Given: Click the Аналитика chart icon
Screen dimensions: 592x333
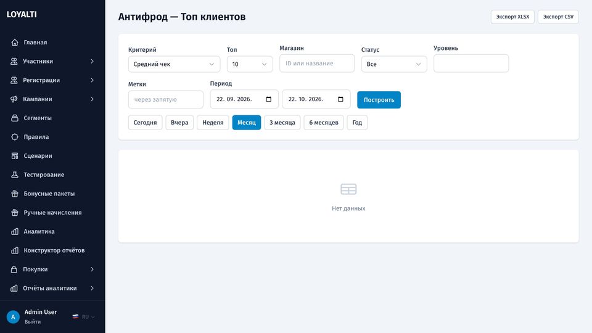Looking at the screenshot, I should pyautogui.click(x=15, y=231).
